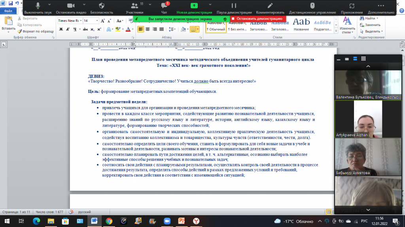The image size is (405, 227).
Task: Open the font name dropdown
Action: (x=81, y=21)
